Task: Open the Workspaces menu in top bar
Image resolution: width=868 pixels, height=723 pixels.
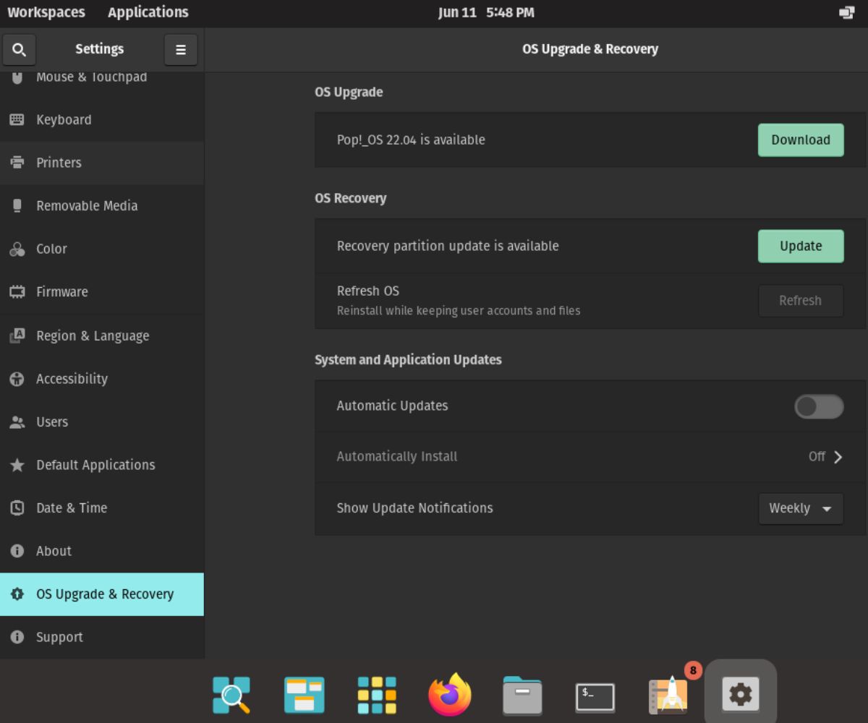Action: click(x=46, y=12)
